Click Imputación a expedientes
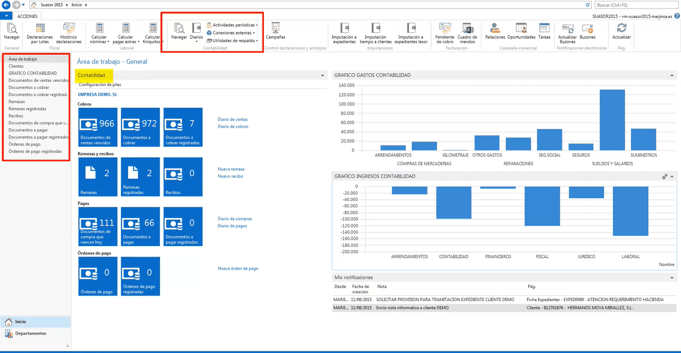 tap(344, 33)
